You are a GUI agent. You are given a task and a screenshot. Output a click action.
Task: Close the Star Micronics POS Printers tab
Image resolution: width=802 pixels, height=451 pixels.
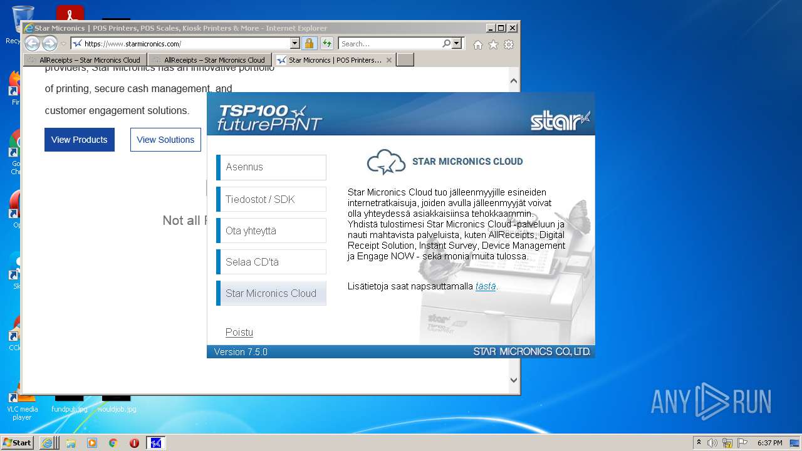[x=389, y=60]
